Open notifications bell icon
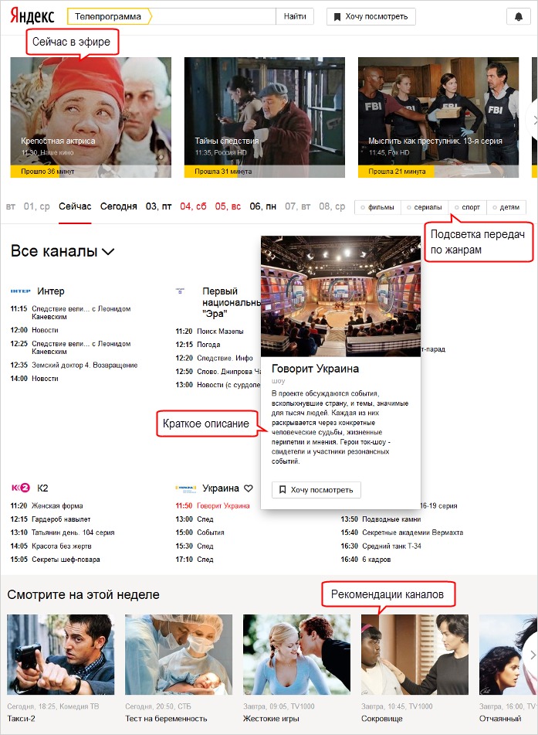Image resolution: width=538 pixels, height=735 pixels. click(519, 16)
